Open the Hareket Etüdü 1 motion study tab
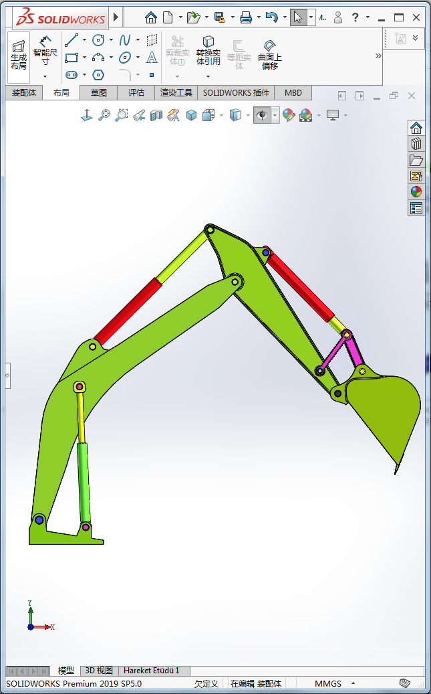Viewport: 431px width, 694px height. click(151, 670)
